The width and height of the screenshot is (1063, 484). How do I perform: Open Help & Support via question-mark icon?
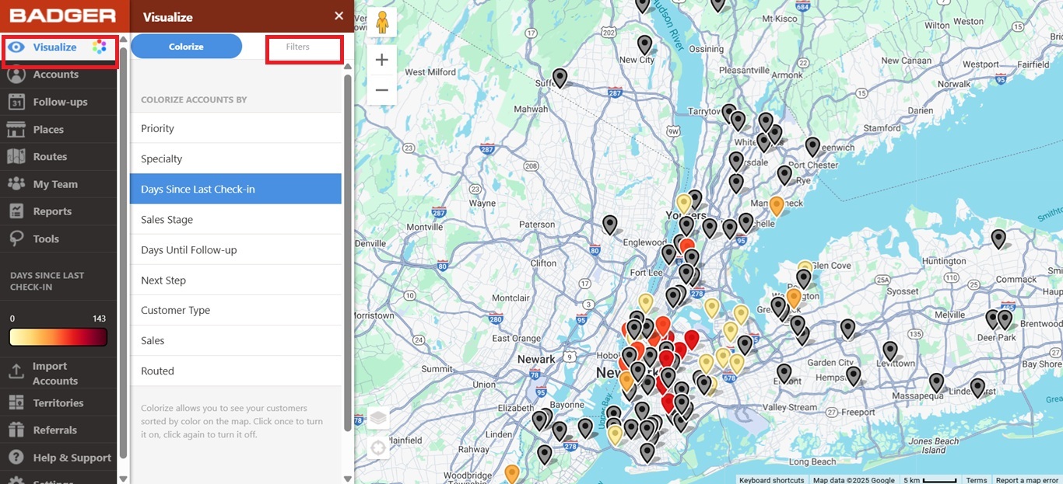click(16, 458)
